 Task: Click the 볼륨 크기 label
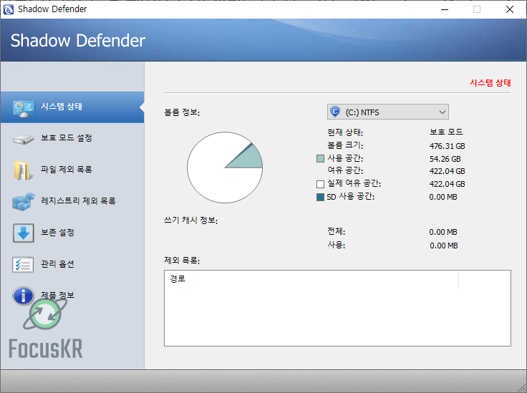tap(345, 145)
